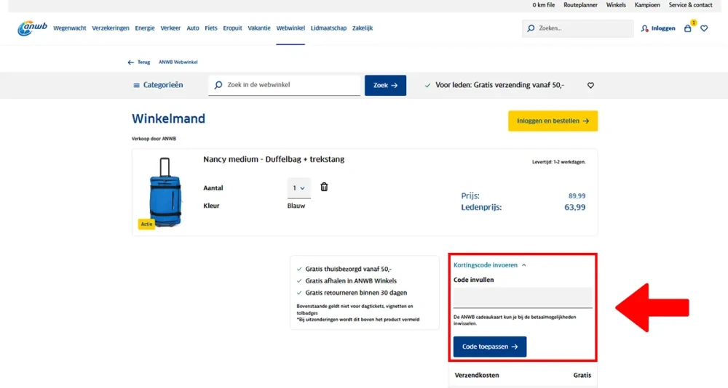Open the Verzekeringen menu item

tap(111, 28)
